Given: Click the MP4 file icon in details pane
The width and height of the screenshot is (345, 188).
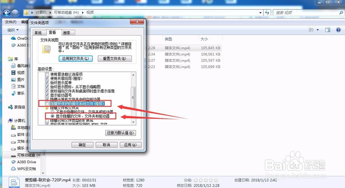Looking at the screenshot, I should (x=14, y=182).
